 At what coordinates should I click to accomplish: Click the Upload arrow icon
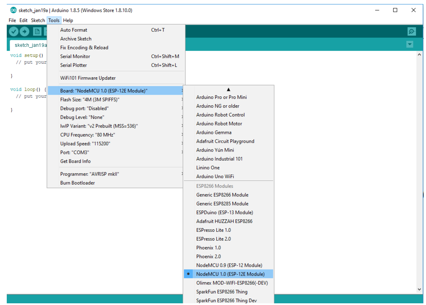(x=24, y=31)
